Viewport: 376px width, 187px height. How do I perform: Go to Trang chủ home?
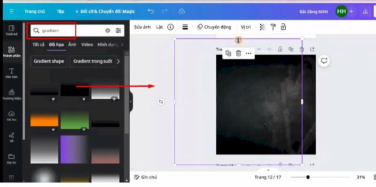(x=34, y=11)
